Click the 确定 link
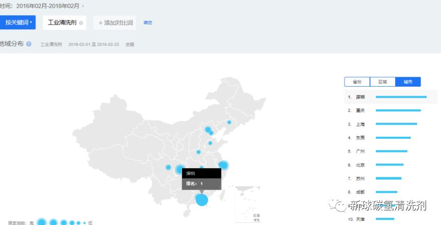 click(x=148, y=22)
